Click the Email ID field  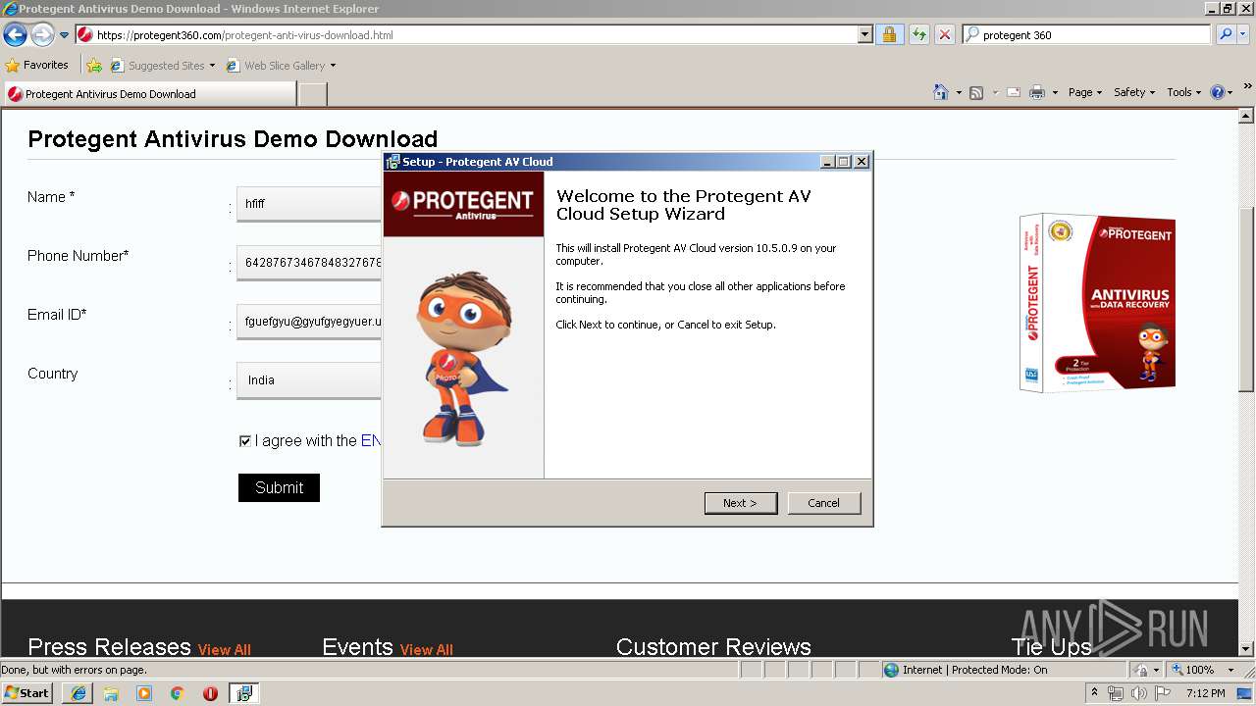pyautogui.click(x=309, y=322)
